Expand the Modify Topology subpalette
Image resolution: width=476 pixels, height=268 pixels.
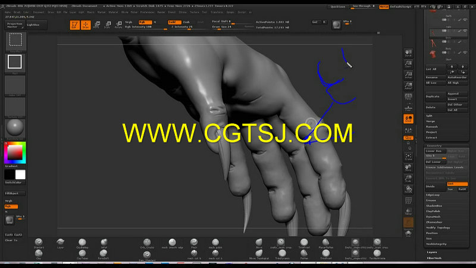point(438,228)
